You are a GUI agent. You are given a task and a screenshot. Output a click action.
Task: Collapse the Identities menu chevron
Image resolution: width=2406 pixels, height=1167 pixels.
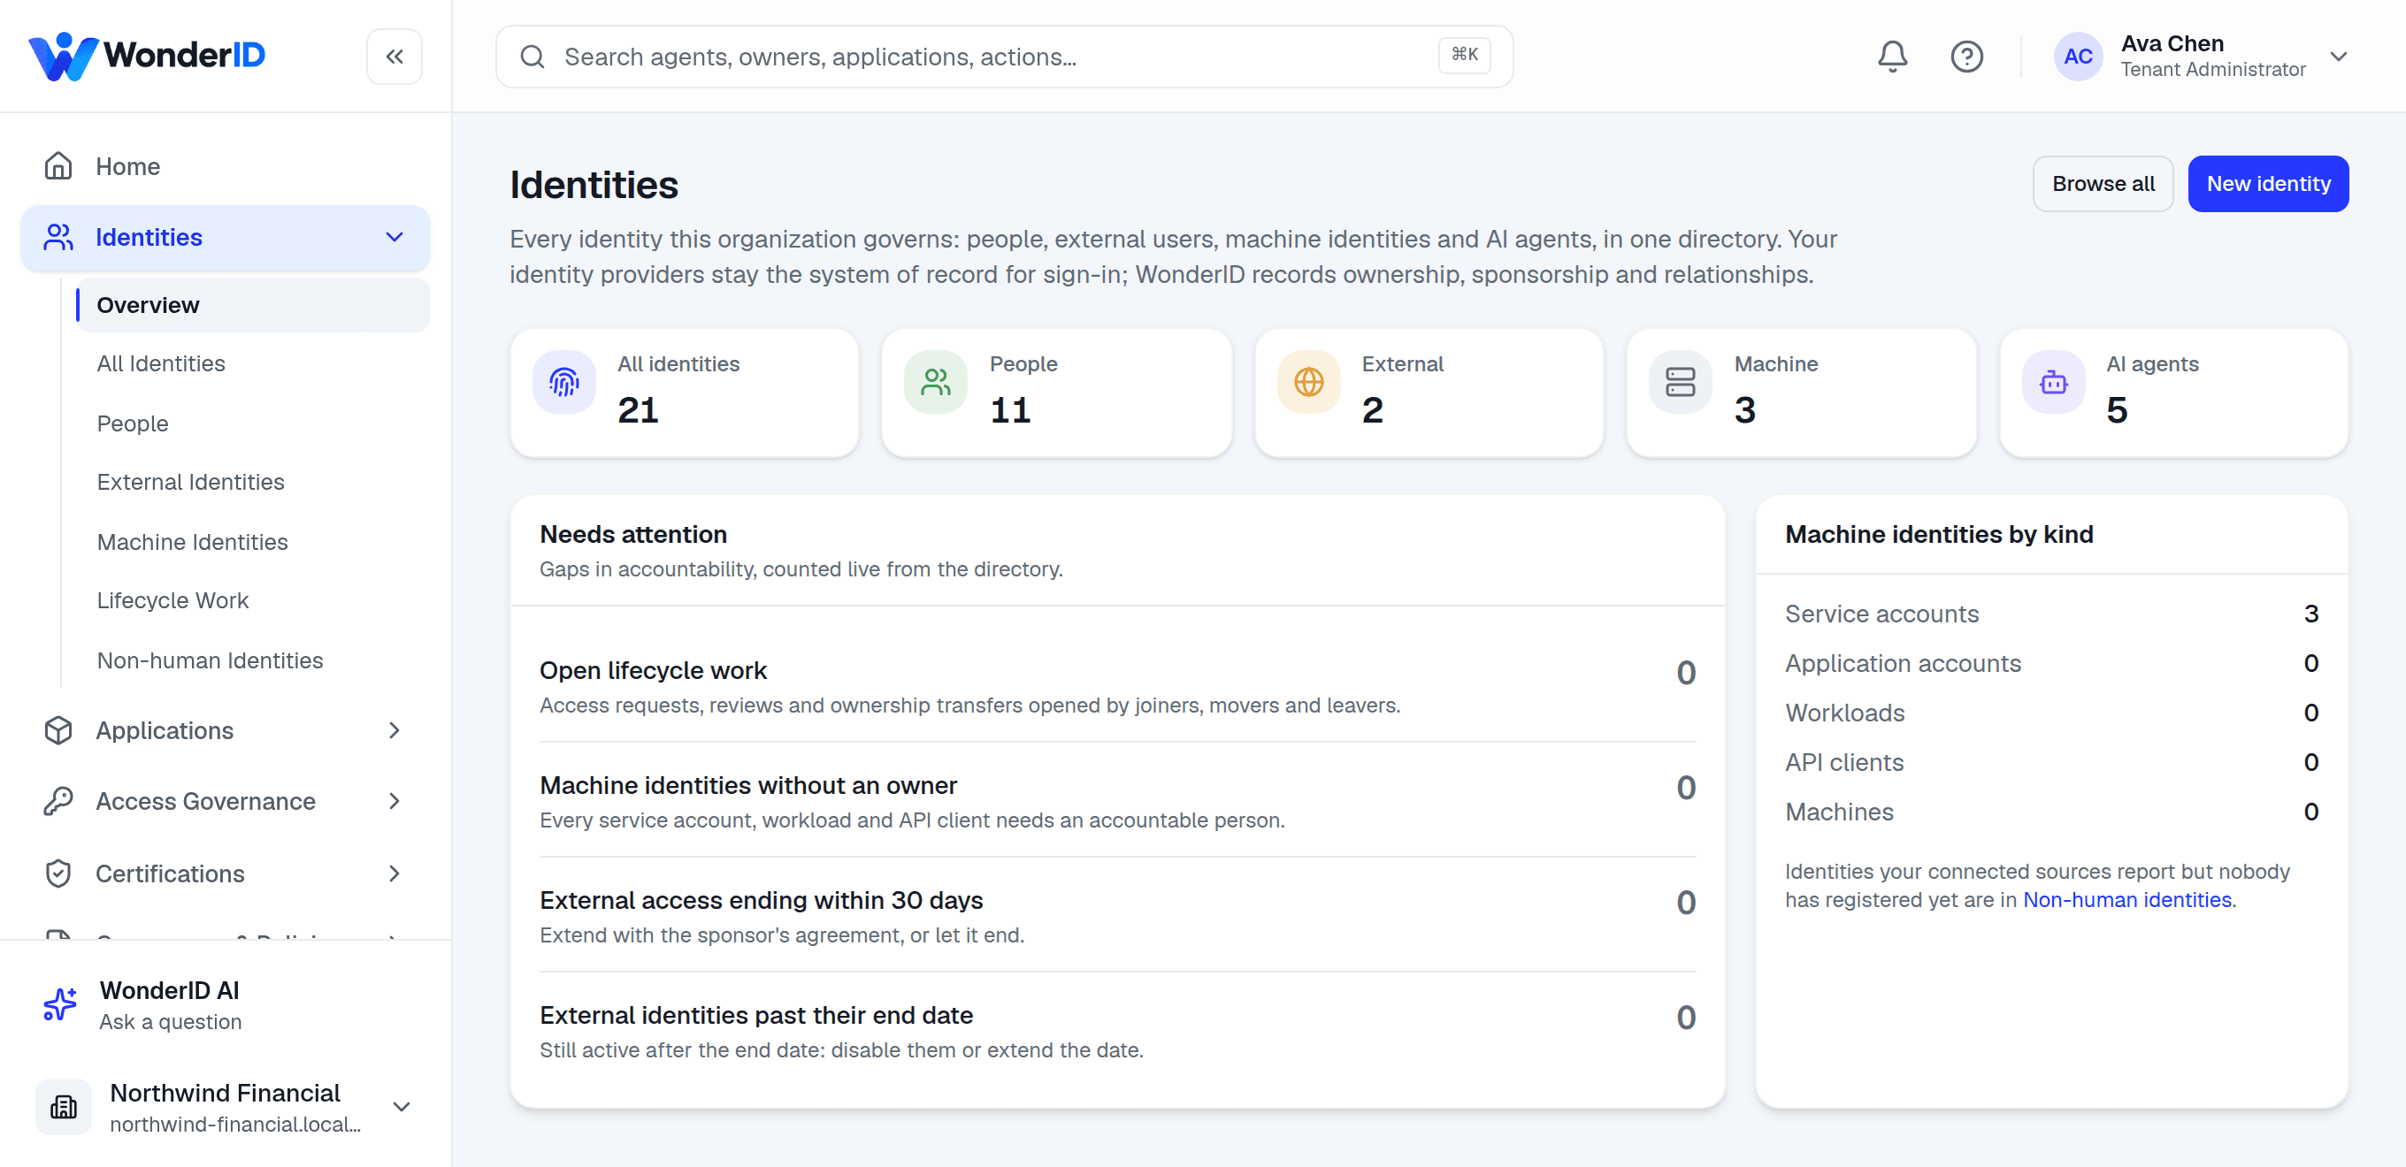(395, 237)
